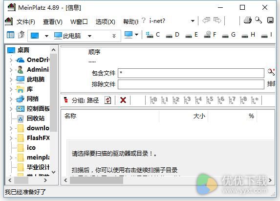Set tree expansion level 8 icon
This screenshot has height=201, width=280.
pos(243,100)
